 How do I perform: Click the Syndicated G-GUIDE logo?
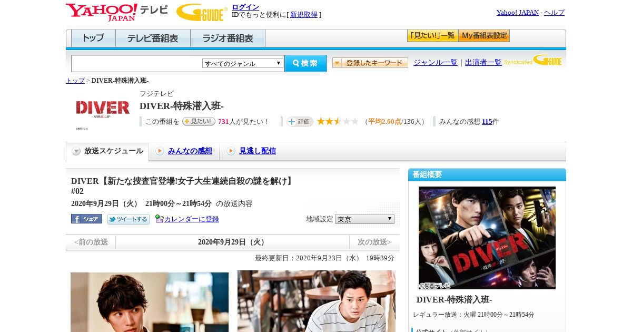tap(533, 60)
